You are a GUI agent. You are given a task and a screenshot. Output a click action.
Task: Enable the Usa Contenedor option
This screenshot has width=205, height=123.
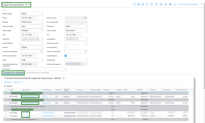click(65, 47)
